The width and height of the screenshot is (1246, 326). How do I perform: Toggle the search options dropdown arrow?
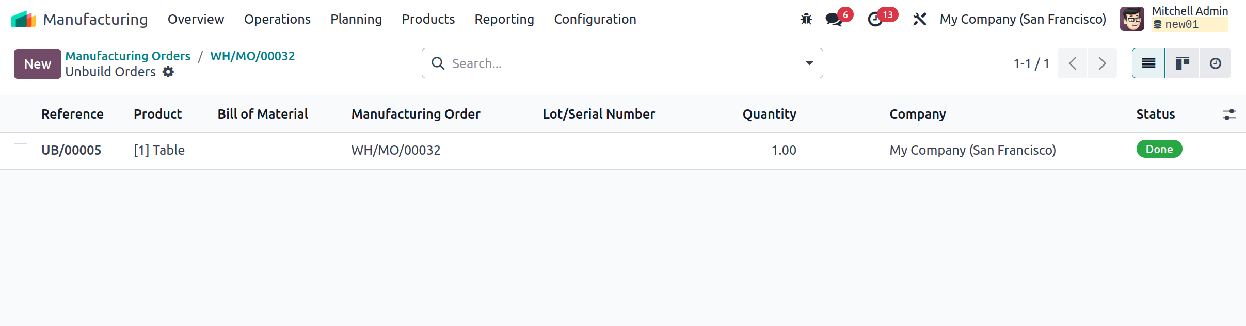point(809,63)
